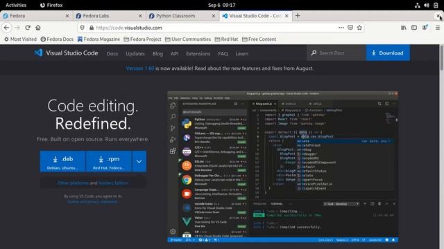This screenshot has width=444, height=249.
Task: Click the network status icon
Action: 417,5
